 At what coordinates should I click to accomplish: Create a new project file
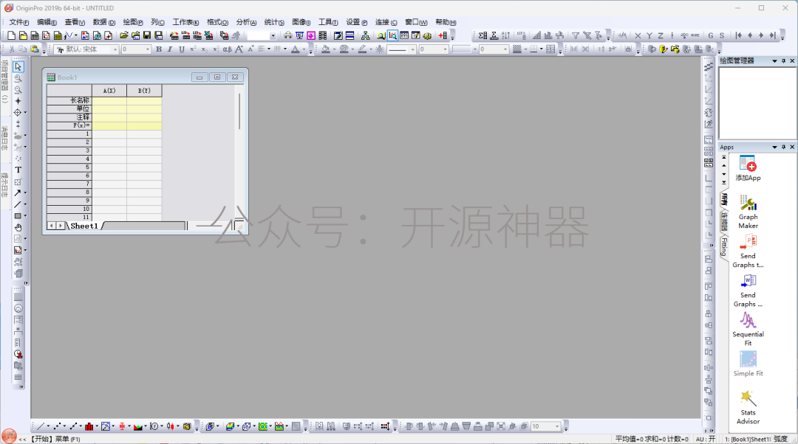11,35
